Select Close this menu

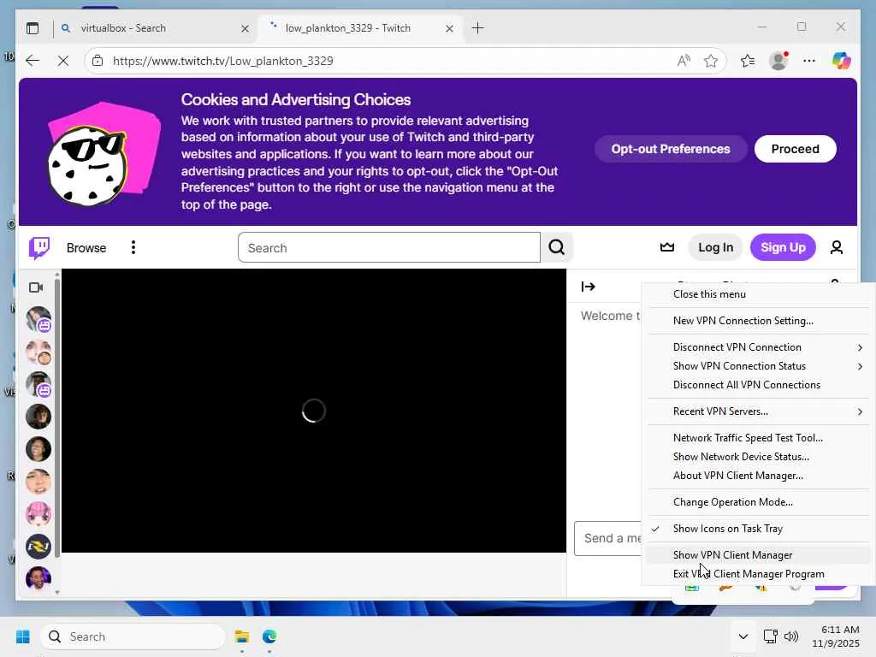point(759,294)
